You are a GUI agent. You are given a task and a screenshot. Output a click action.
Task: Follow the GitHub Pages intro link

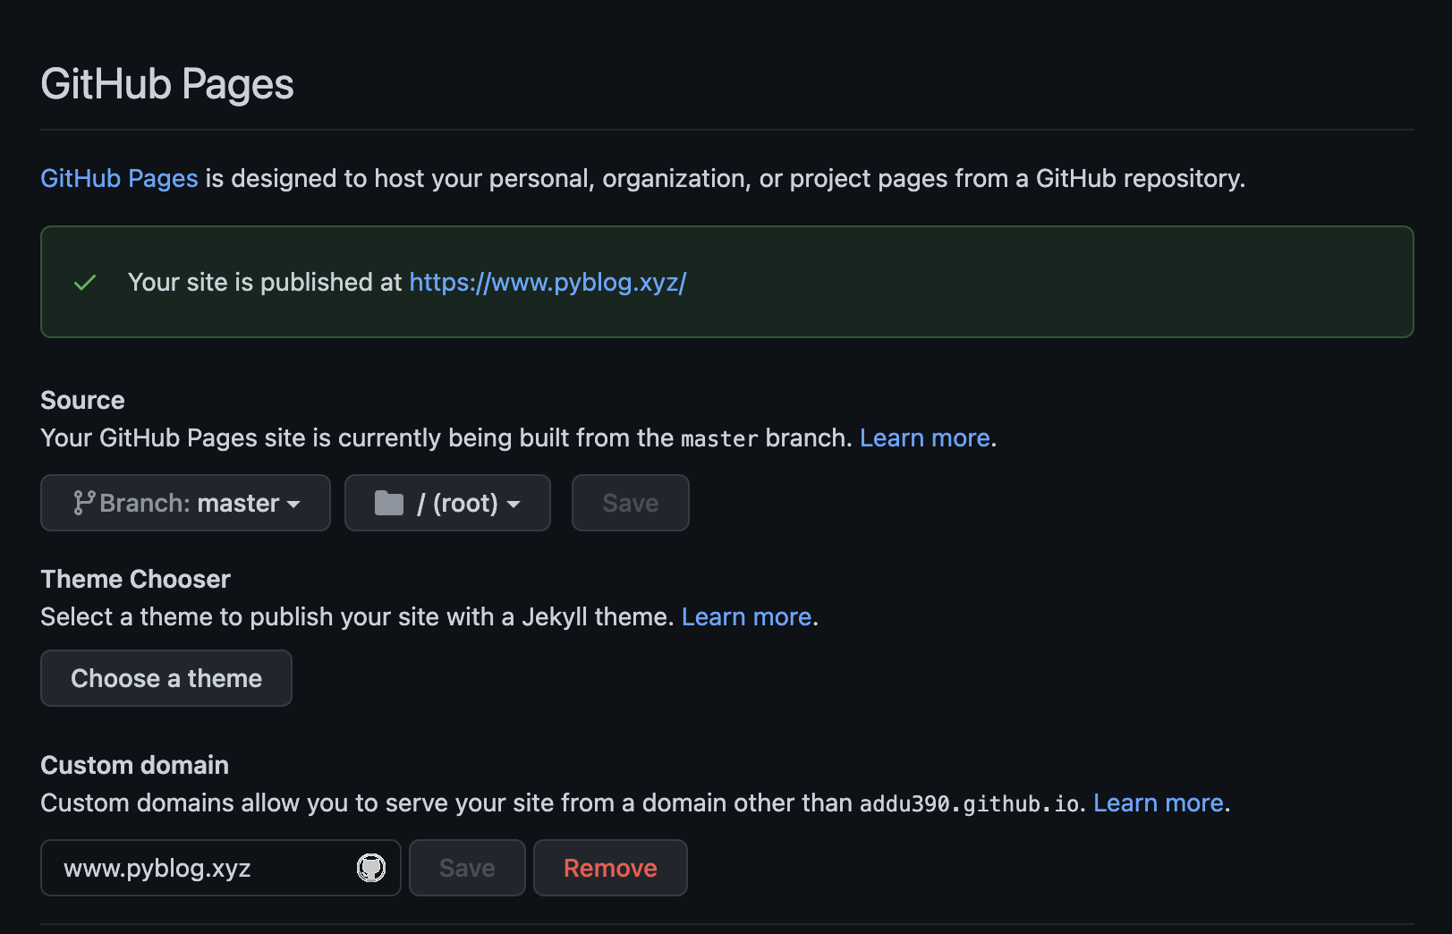[119, 179]
